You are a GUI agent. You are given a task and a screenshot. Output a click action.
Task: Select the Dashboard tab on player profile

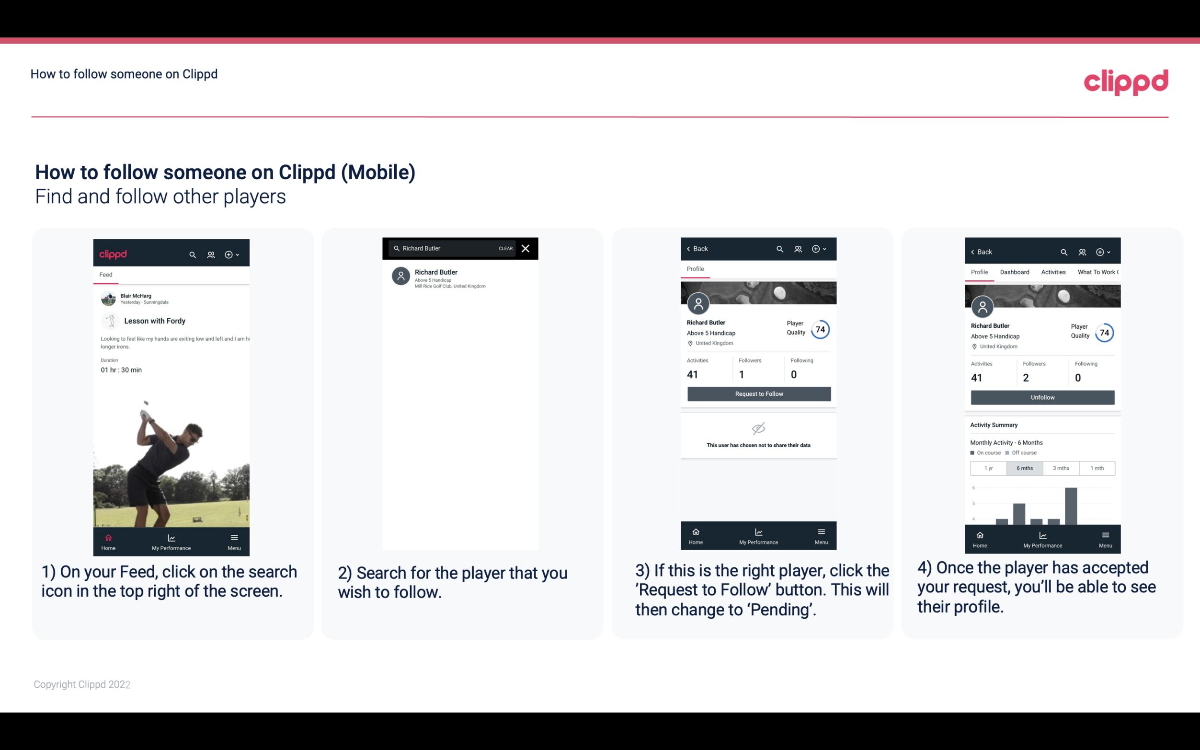point(1015,272)
